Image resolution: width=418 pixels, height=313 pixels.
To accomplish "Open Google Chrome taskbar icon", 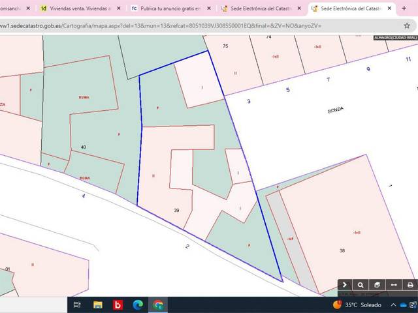I will click(x=158, y=305).
